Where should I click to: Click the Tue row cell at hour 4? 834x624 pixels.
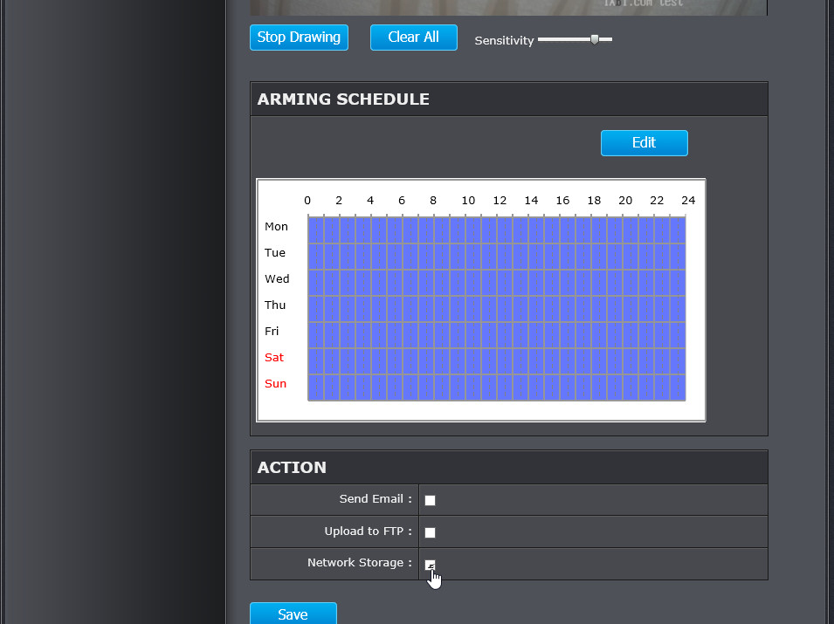[379, 257]
